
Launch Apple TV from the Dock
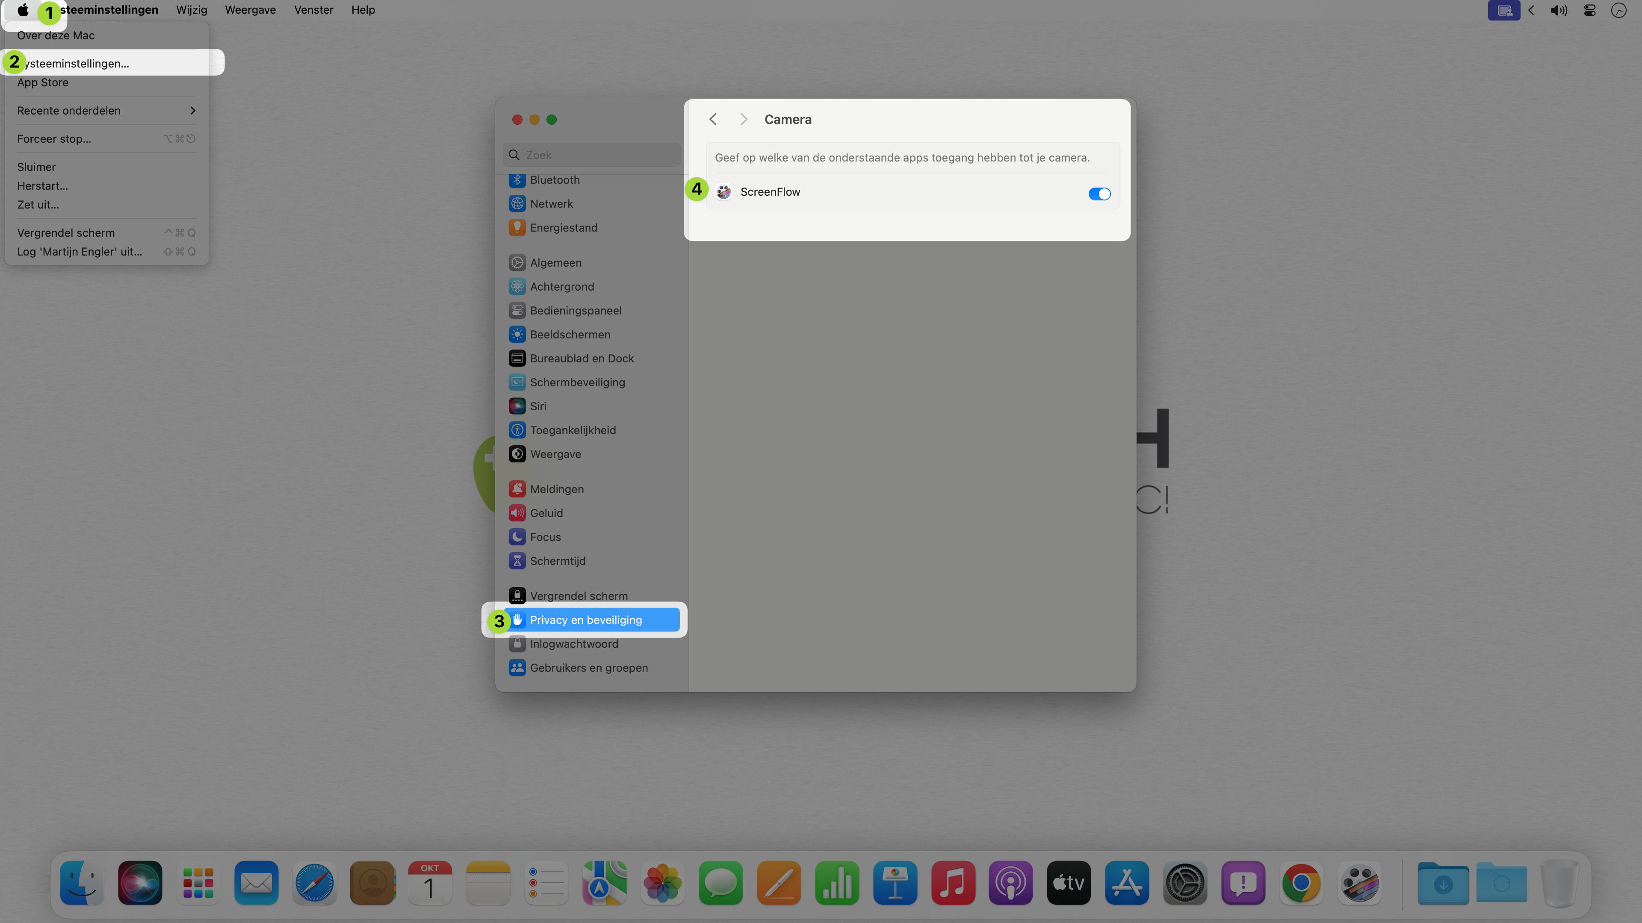pos(1069,884)
